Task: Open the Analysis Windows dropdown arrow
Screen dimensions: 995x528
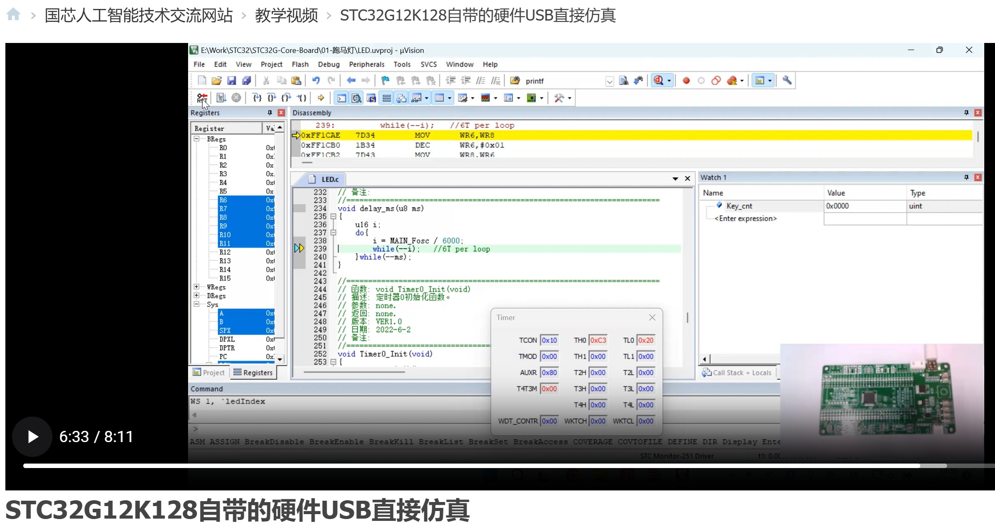Action: (495, 98)
